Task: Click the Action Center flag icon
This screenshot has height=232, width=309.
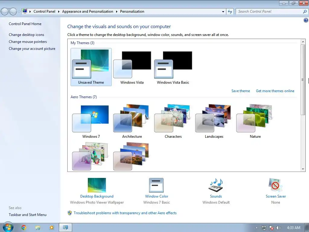Action: 271,228
